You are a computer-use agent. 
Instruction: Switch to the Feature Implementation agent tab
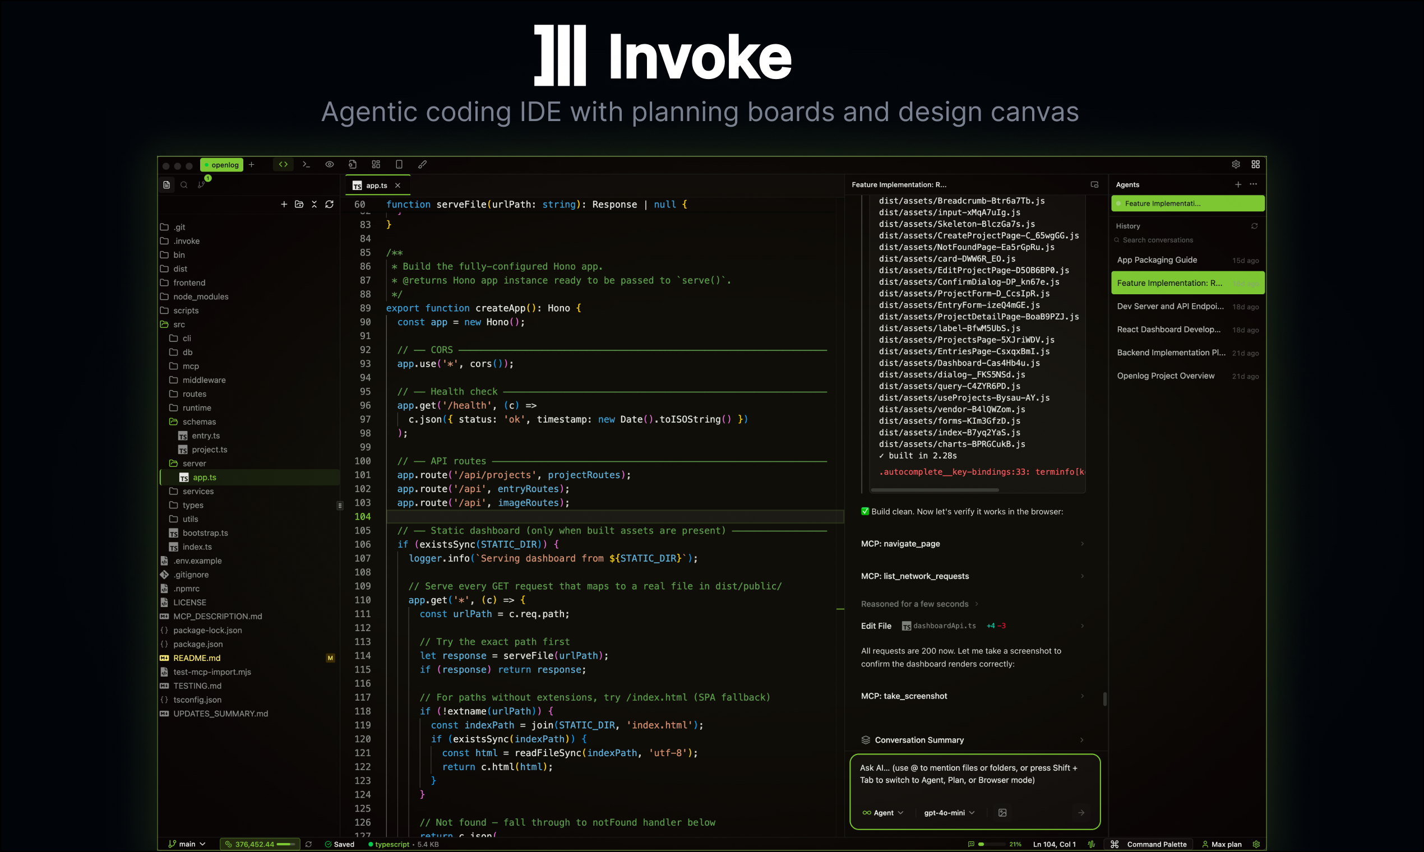pos(1187,203)
